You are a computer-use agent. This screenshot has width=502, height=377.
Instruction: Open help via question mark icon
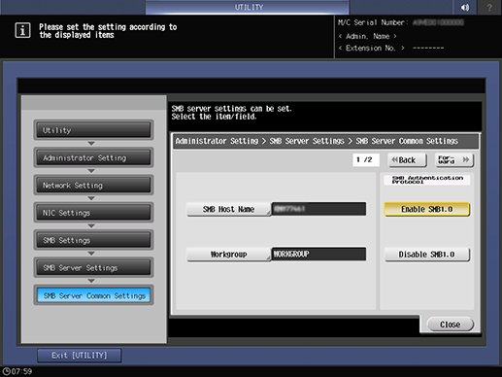pyautogui.click(x=489, y=7)
